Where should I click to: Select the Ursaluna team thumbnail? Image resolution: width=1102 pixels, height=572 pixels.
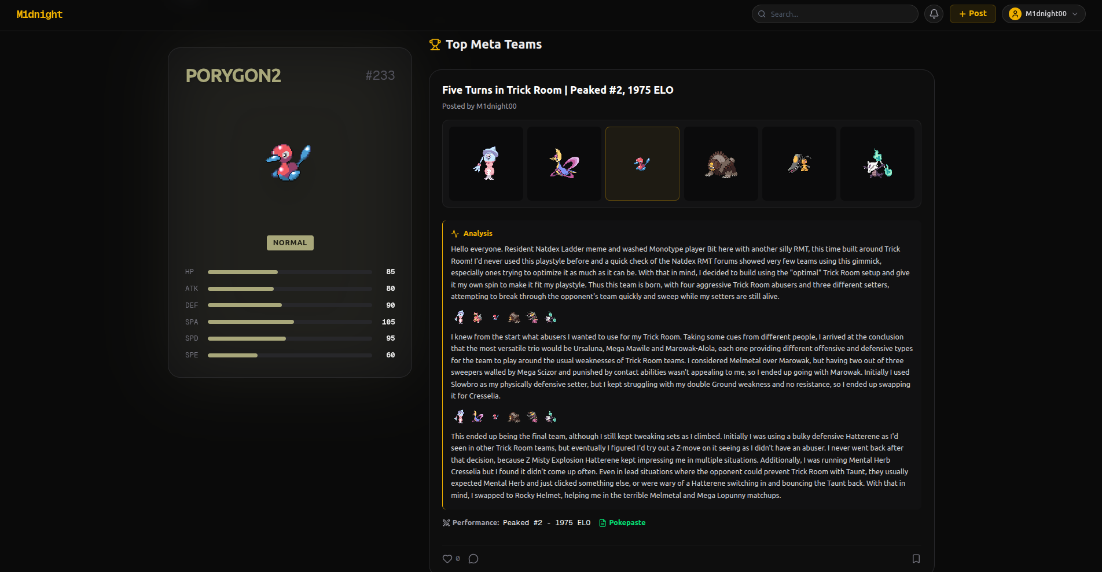point(721,164)
